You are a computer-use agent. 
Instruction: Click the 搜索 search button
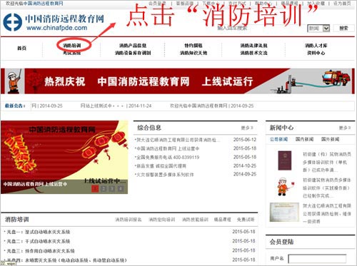pos(343,29)
